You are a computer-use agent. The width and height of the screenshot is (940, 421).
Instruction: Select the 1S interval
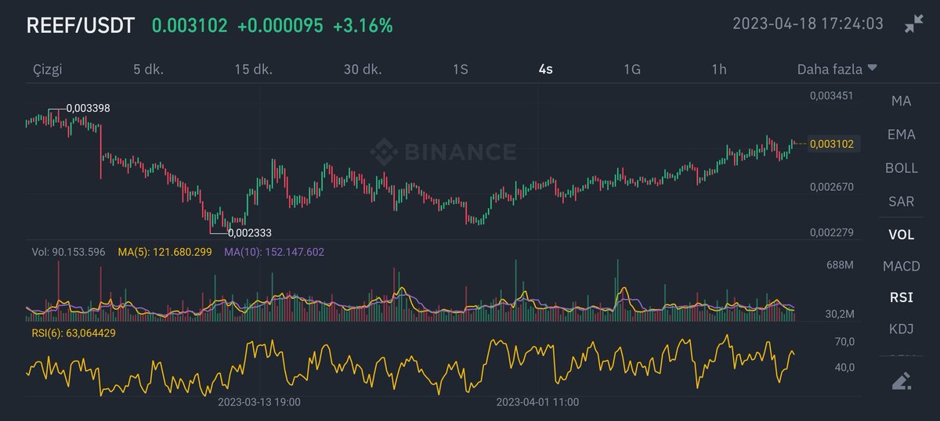pos(461,69)
